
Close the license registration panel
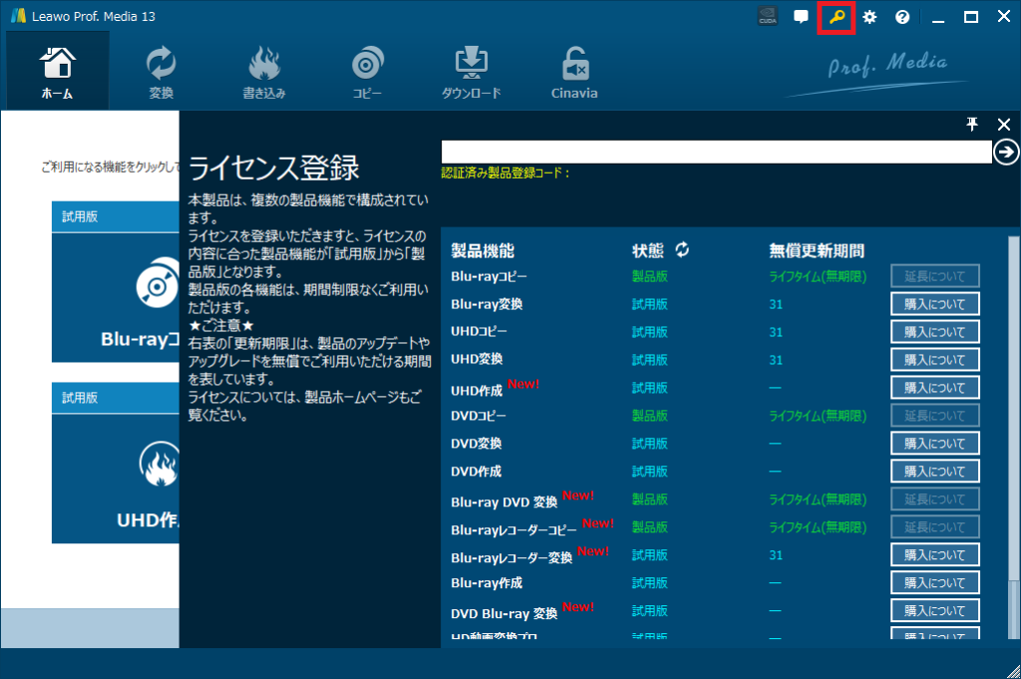click(1004, 125)
